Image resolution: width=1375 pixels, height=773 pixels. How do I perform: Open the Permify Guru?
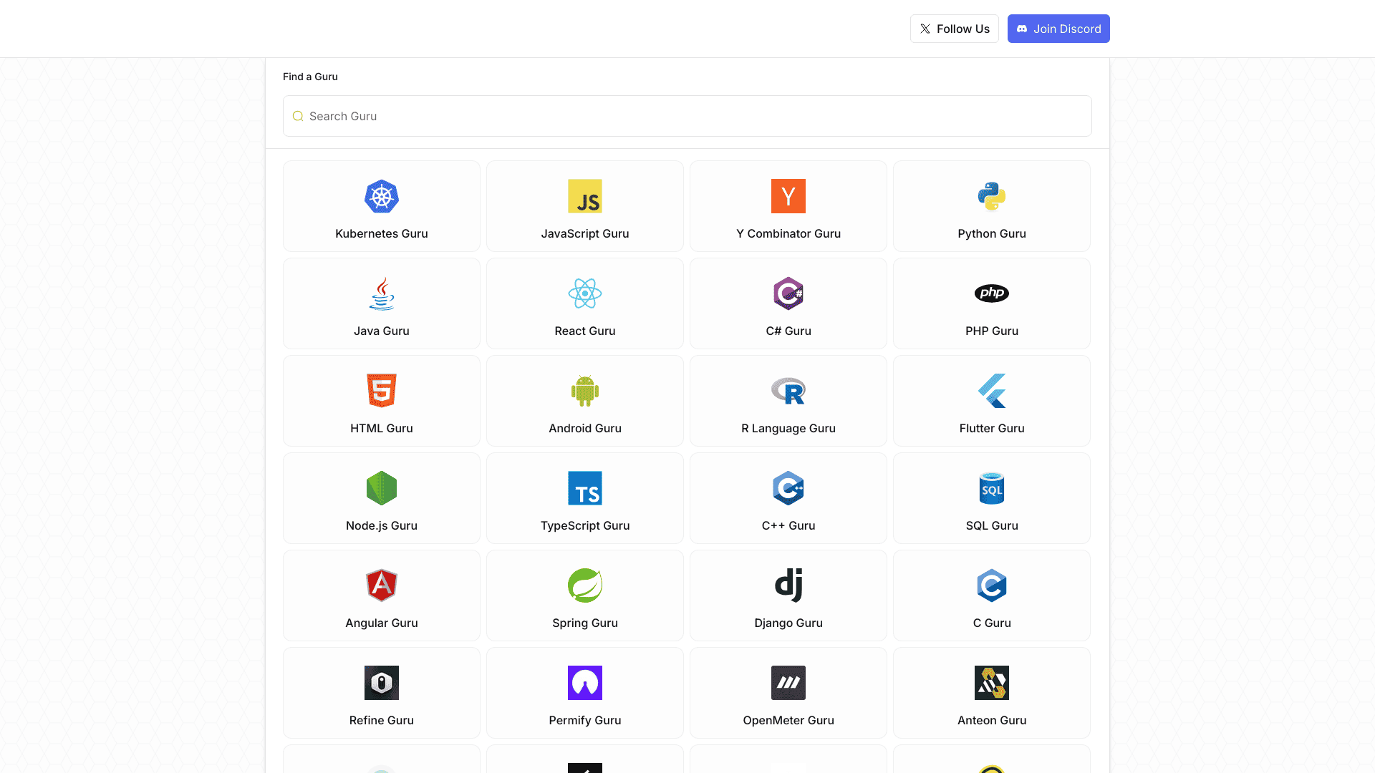(x=585, y=693)
